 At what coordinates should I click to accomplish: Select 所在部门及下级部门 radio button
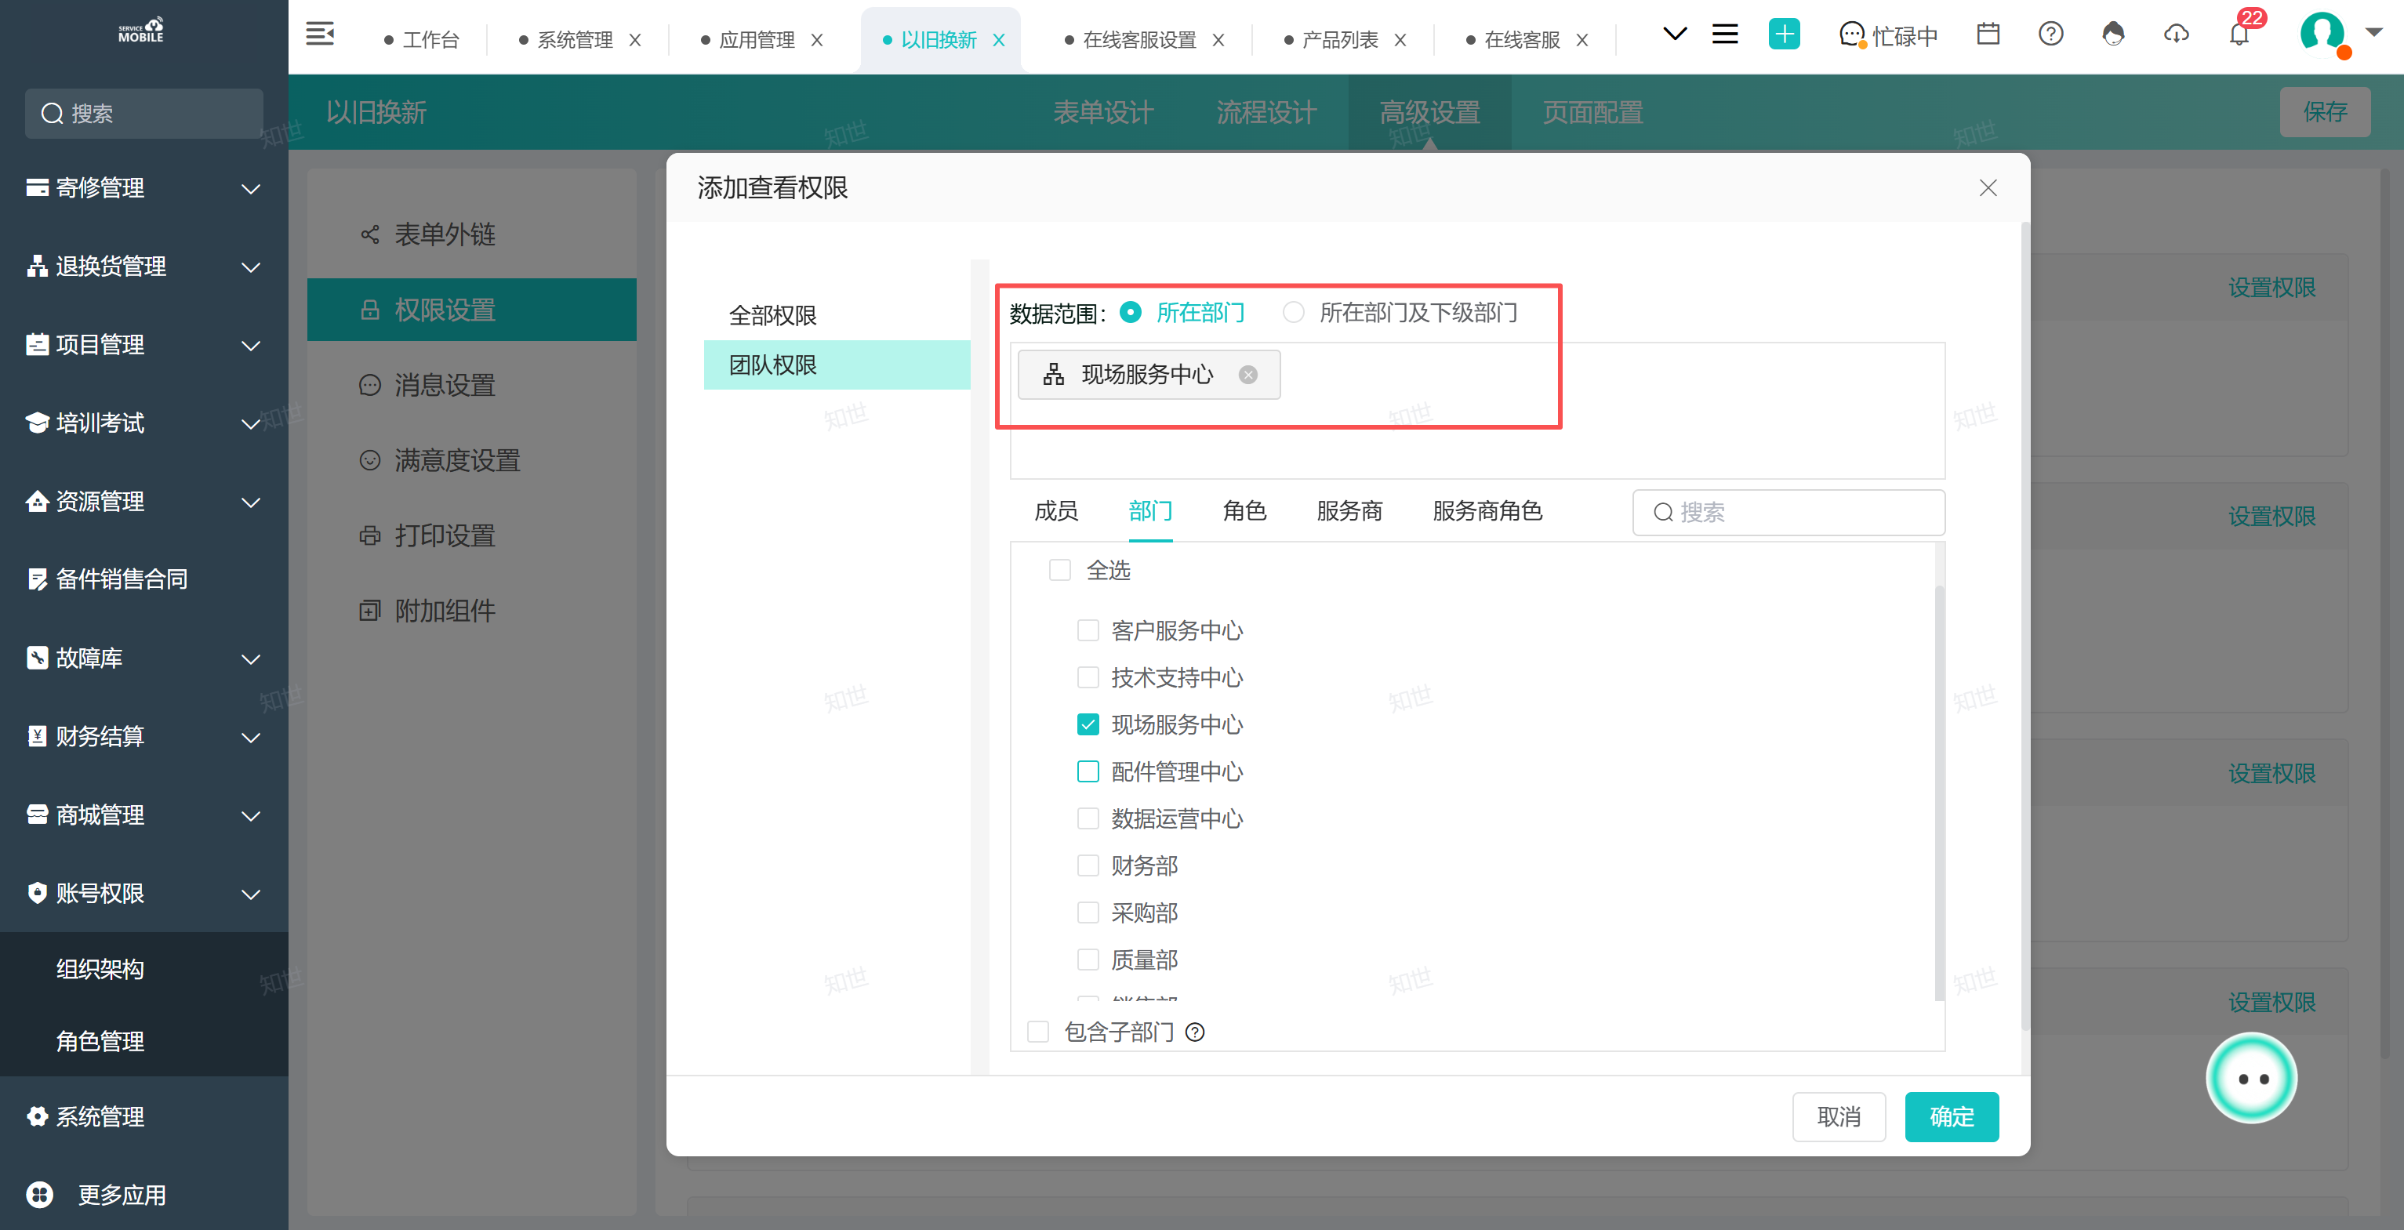click(1294, 313)
